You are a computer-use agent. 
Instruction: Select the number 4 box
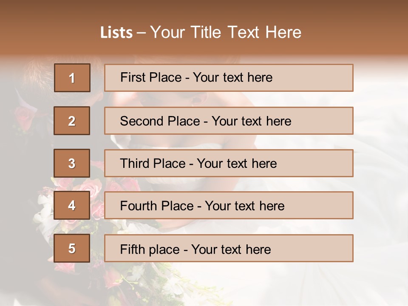(72, 205)
